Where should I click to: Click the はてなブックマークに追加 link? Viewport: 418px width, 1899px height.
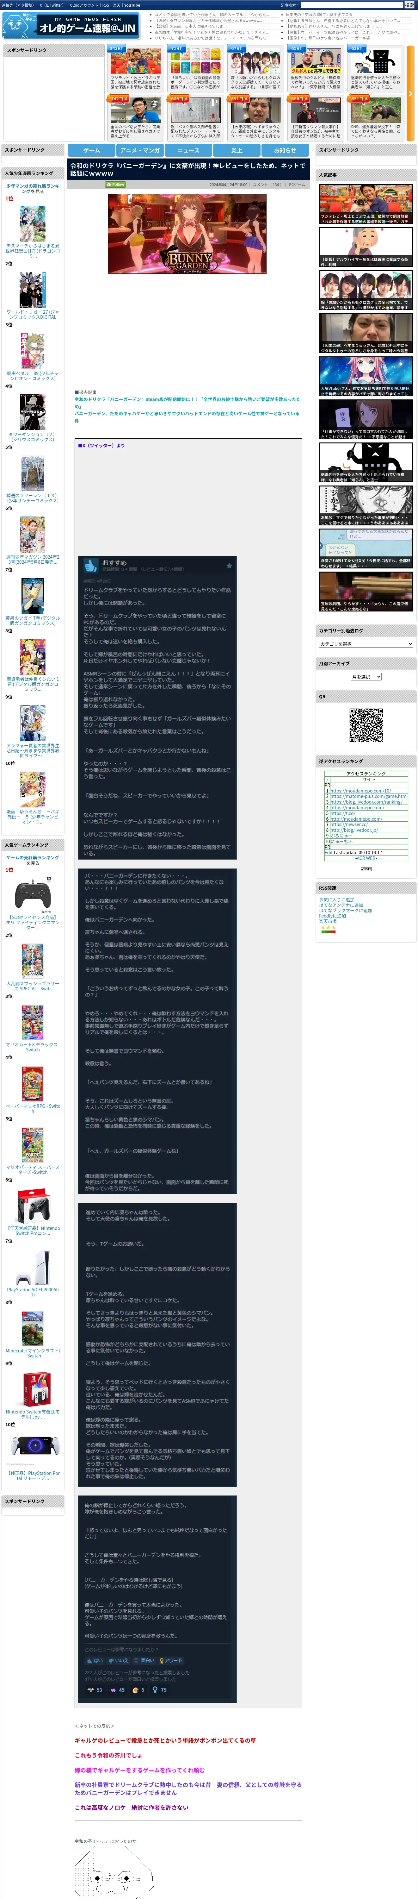click(x=345, y=911)
